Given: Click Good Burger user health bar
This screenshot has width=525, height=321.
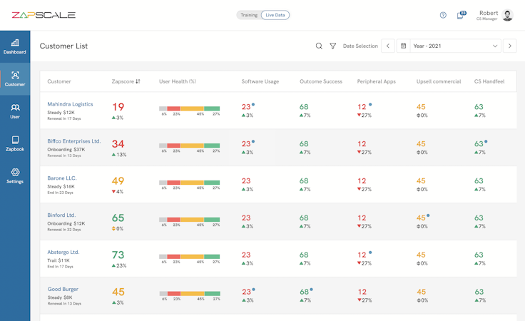Looking at the screenshot, I should click(190, 294).
